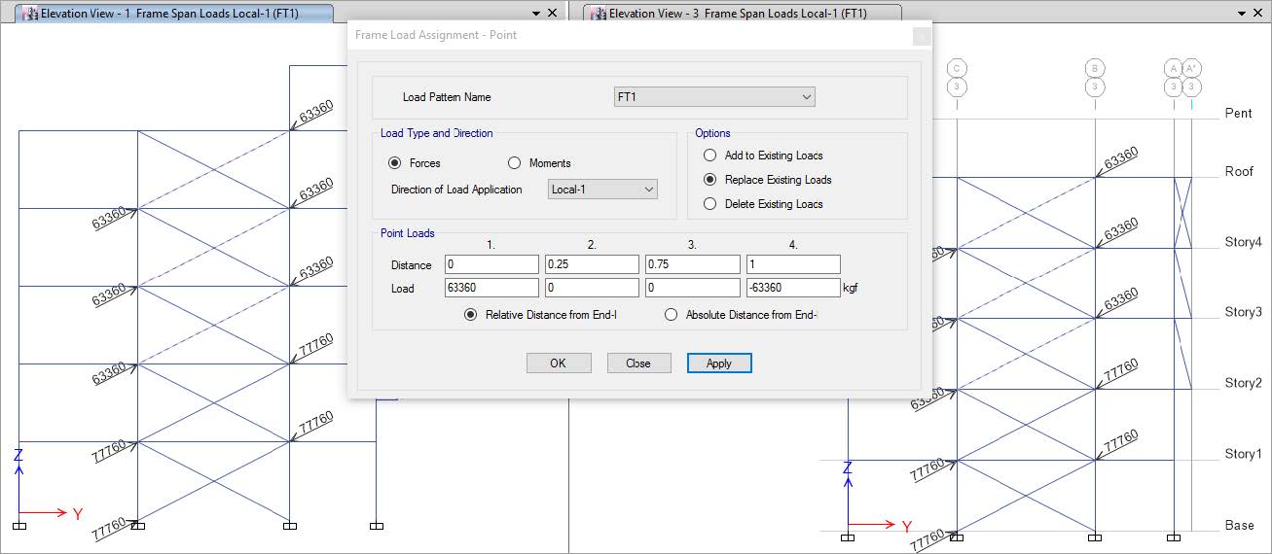The height and width of the screenshot is (554, 1272).
Task: Click grid bubble B in right view
Action: 1095,68
